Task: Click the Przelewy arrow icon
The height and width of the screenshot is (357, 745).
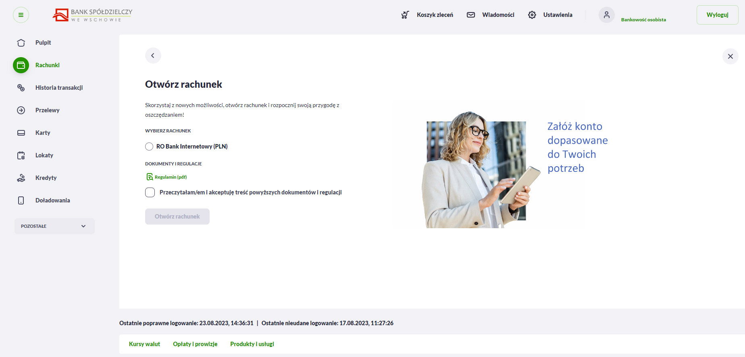Action: (x=21, y=110)
